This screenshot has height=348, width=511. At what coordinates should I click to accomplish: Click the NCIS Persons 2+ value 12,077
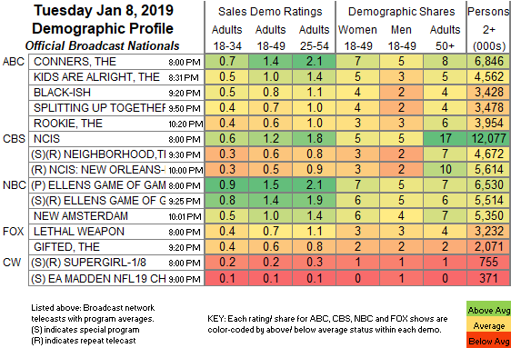pos(489,139)
